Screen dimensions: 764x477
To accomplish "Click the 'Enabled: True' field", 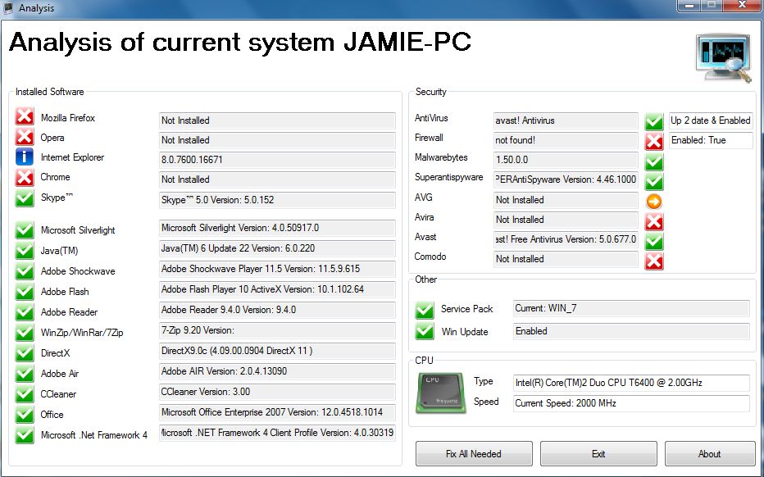I will tap(711, 140).
